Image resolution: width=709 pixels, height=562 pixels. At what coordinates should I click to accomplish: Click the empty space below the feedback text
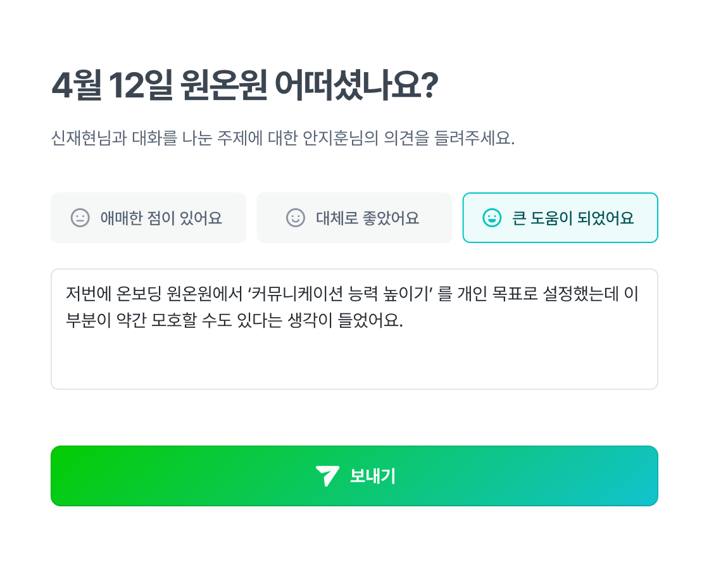click(x=354, y=364)
